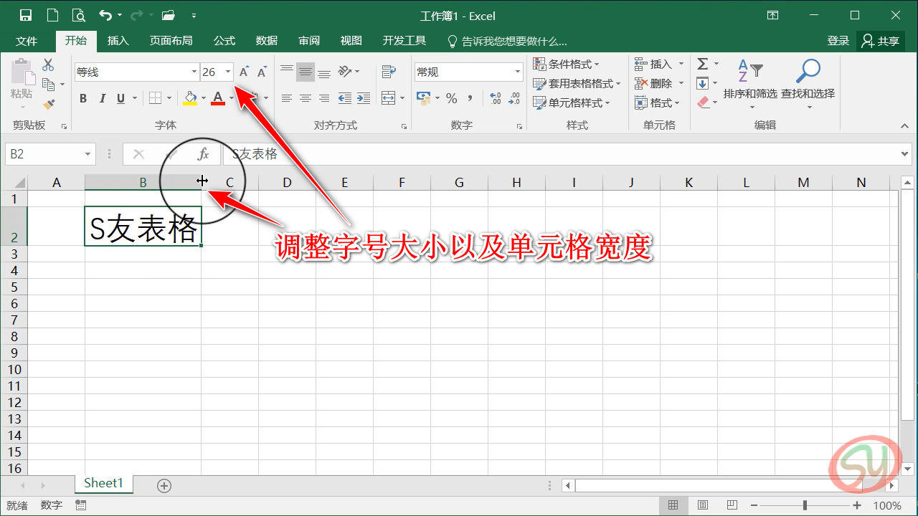918x516 pixels.
Task: Center text horizontally
Action: pos(306,98)
